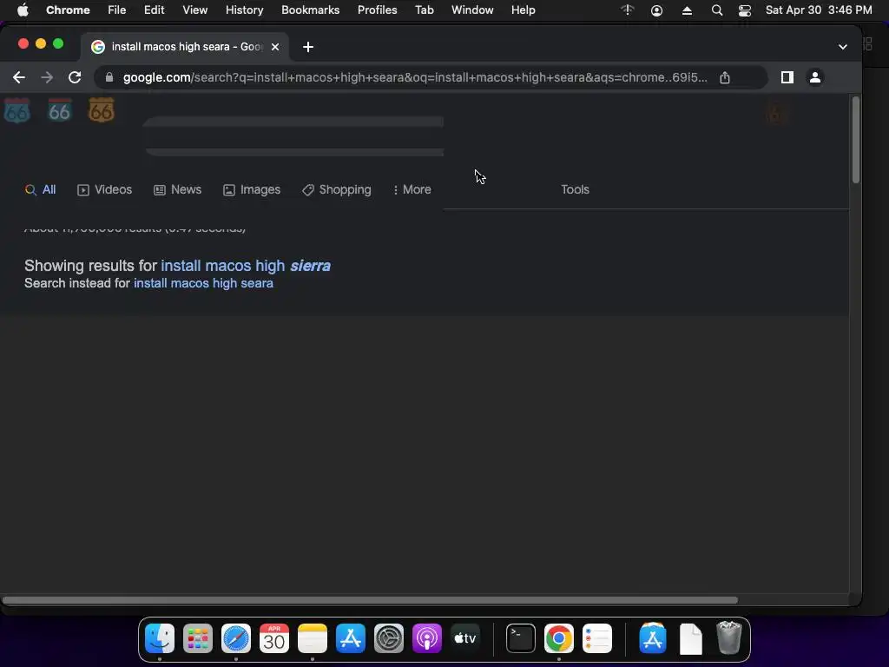Open the File menu
Viewport: 889px width, 667px height.
click(117, 10)
